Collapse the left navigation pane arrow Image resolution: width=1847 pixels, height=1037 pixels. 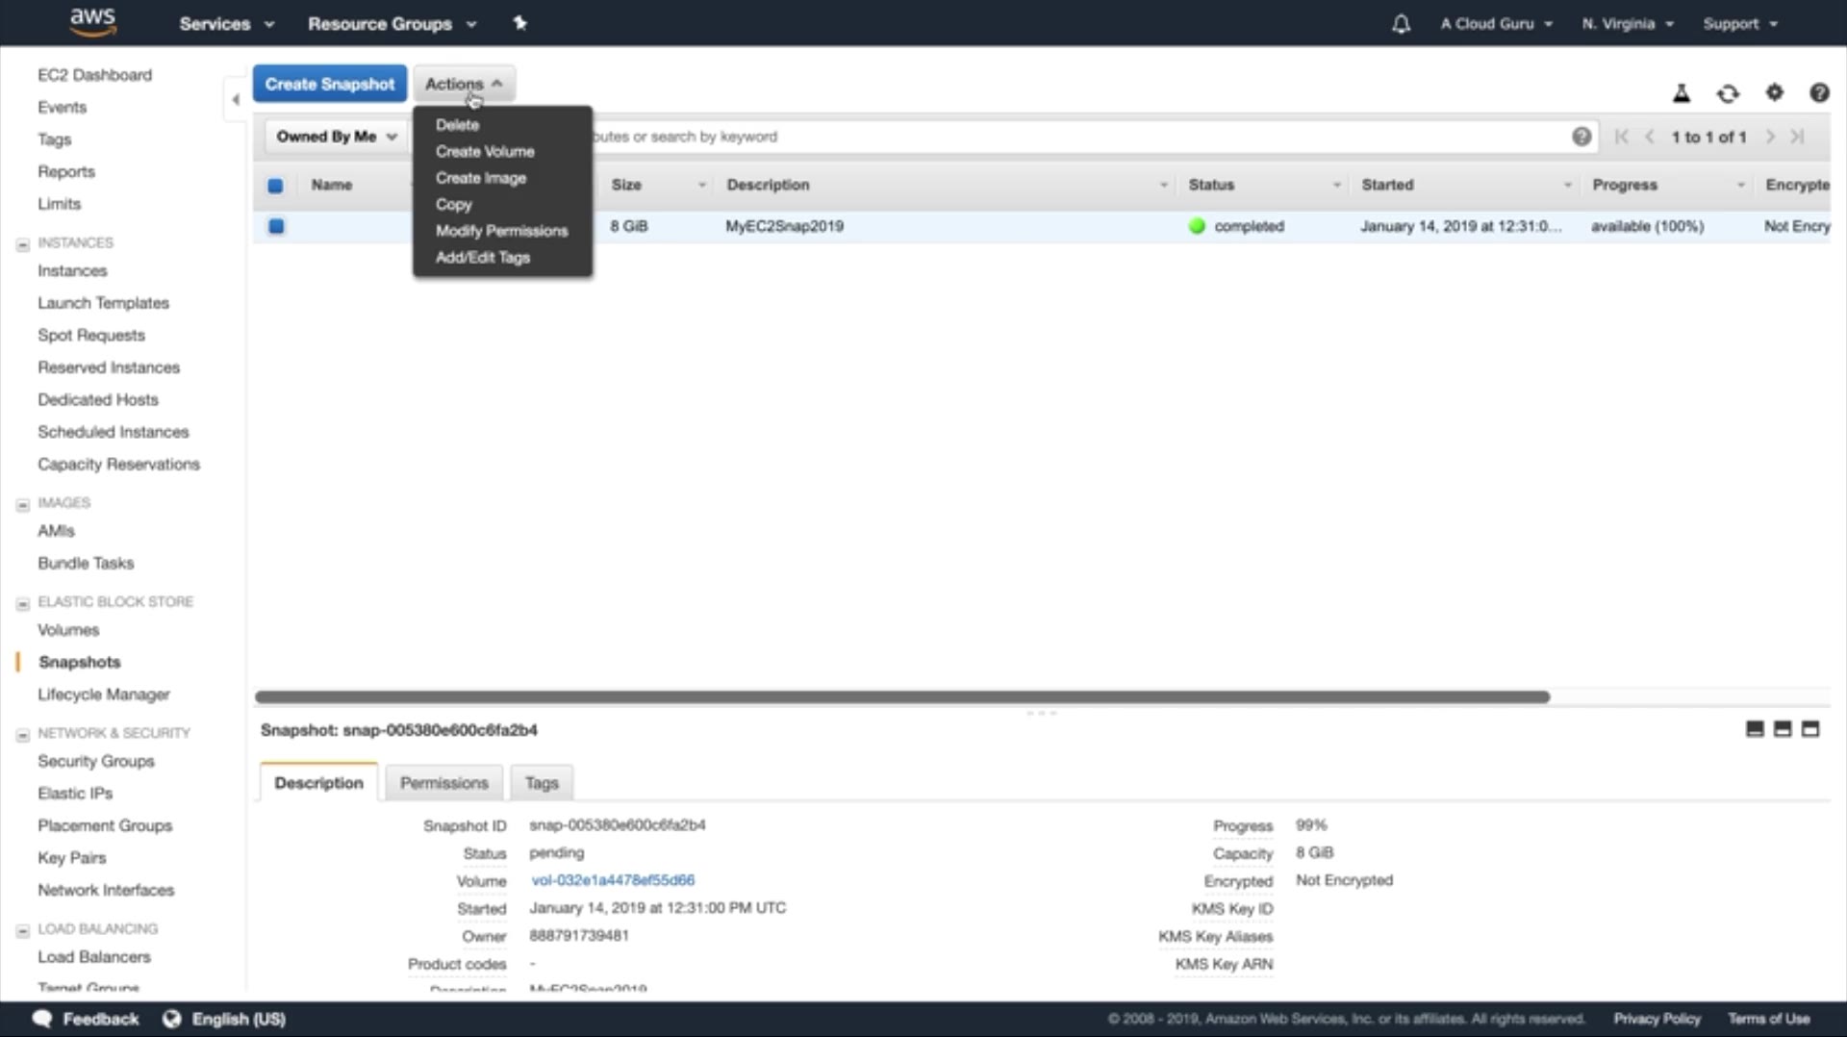236,99
